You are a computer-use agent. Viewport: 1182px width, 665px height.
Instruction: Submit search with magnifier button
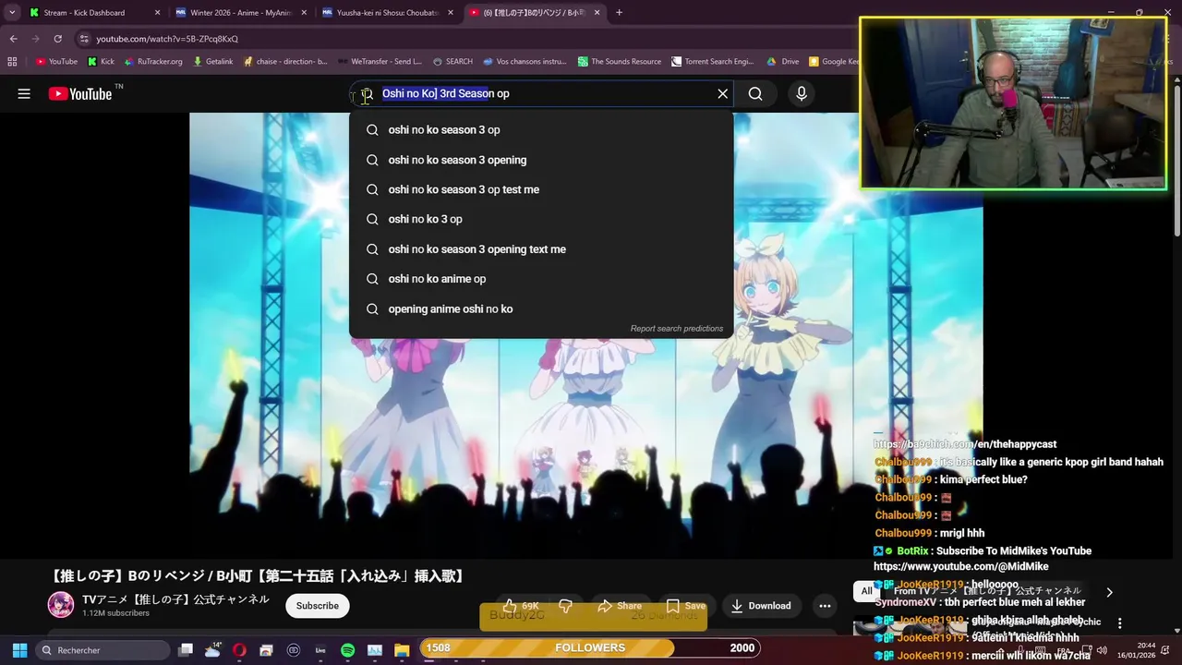[x=755, y=93]
